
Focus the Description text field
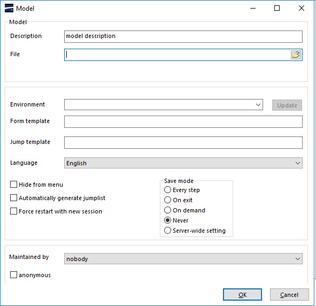pos(183,36)
